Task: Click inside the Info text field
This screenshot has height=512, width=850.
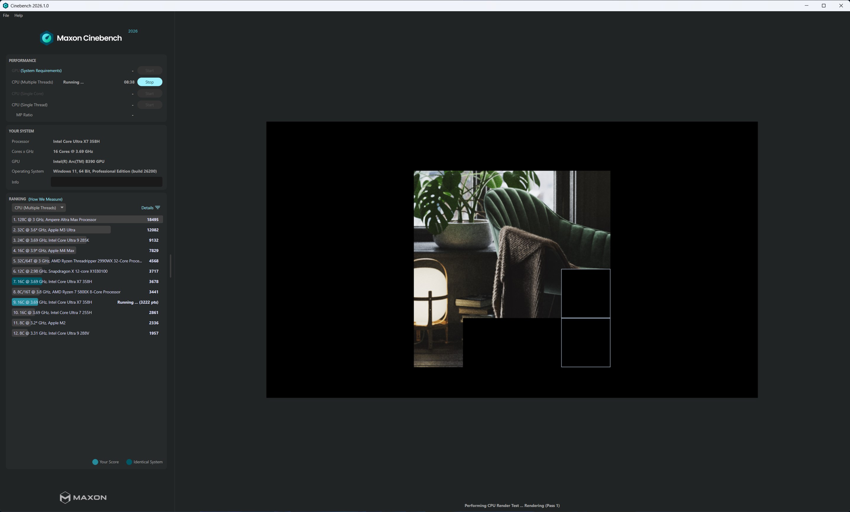Action: [106, 182]
